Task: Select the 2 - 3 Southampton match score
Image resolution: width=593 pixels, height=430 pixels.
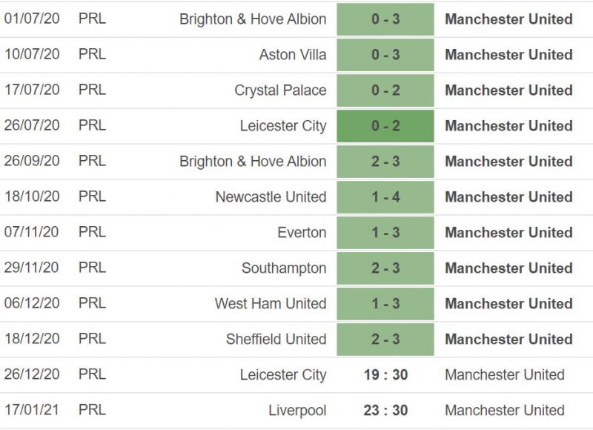Action: point(385,268)
